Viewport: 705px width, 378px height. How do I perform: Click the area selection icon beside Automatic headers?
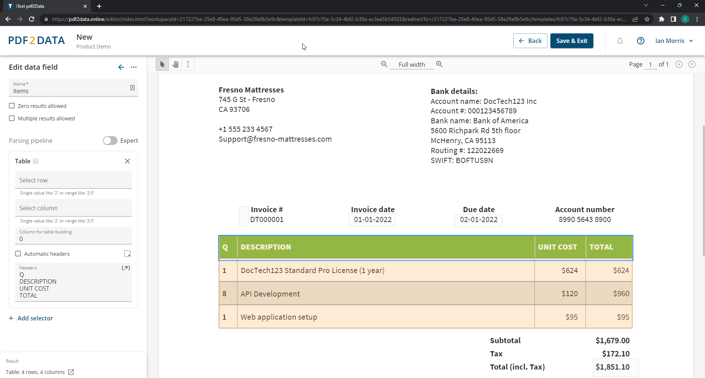coord(127,254)
